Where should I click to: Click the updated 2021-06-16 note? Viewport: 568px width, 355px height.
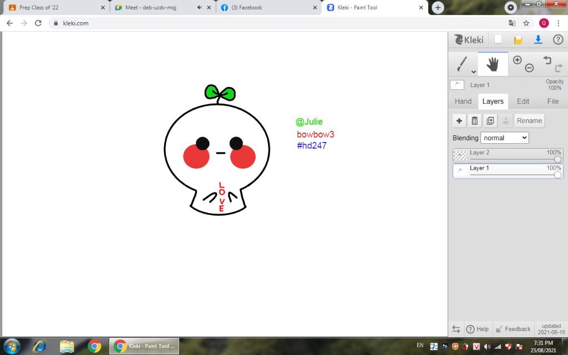[551, 329]
